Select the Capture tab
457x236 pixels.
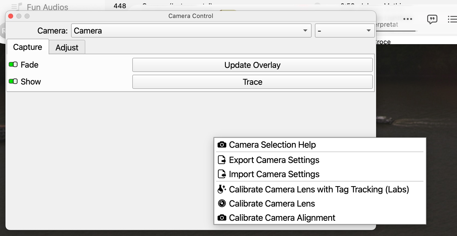[x=28, y=47]
